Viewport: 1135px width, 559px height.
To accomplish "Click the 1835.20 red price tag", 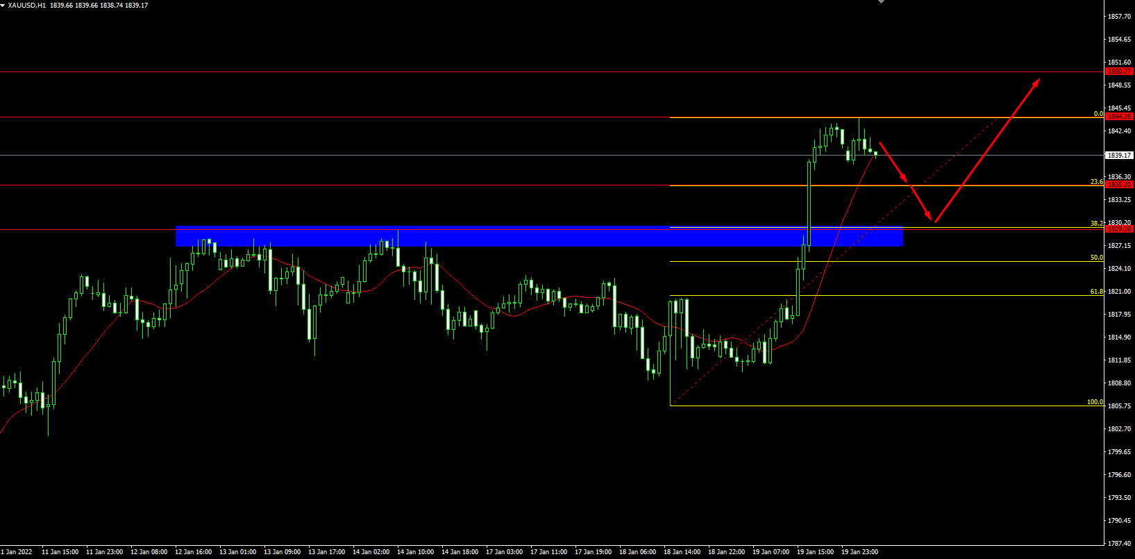I will [x=1119, y=185].
